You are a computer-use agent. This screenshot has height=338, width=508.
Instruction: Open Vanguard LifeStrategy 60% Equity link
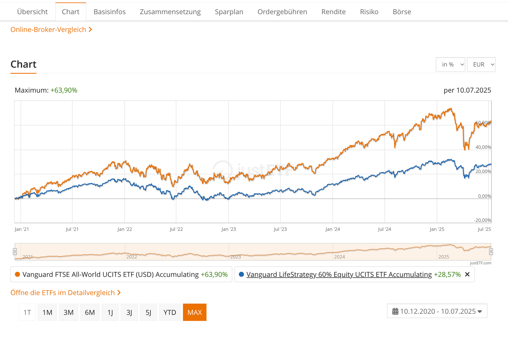339,274
